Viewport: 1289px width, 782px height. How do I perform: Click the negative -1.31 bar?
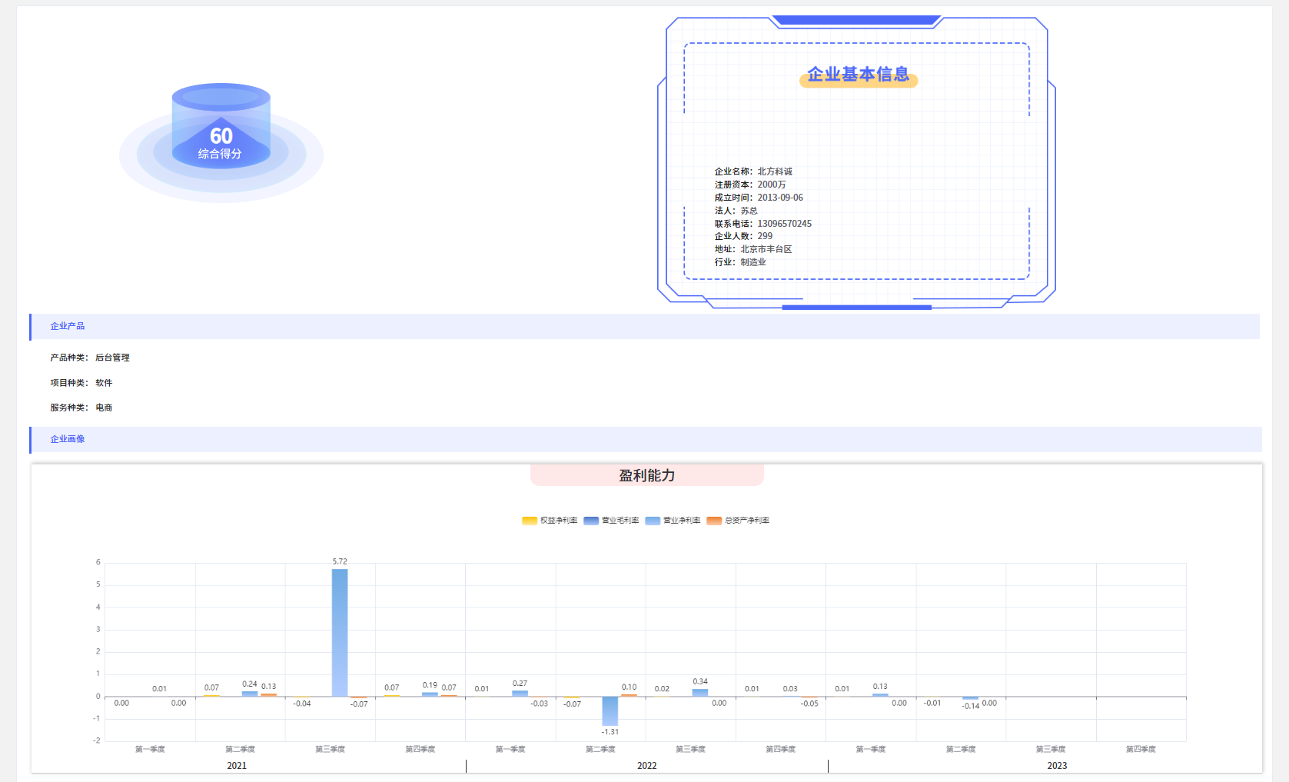click(610, 710)
